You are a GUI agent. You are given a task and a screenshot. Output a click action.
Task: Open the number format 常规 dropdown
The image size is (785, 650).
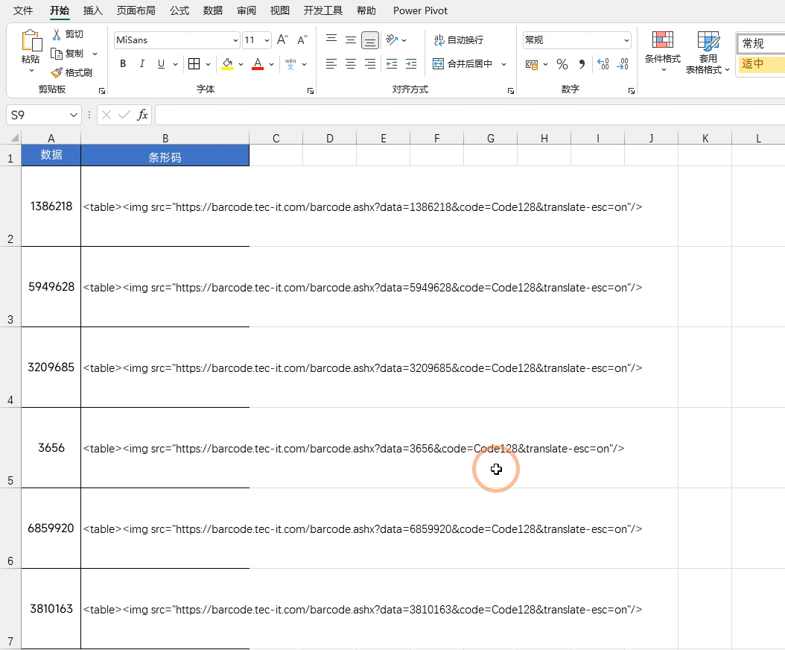(x=626, y=40)
